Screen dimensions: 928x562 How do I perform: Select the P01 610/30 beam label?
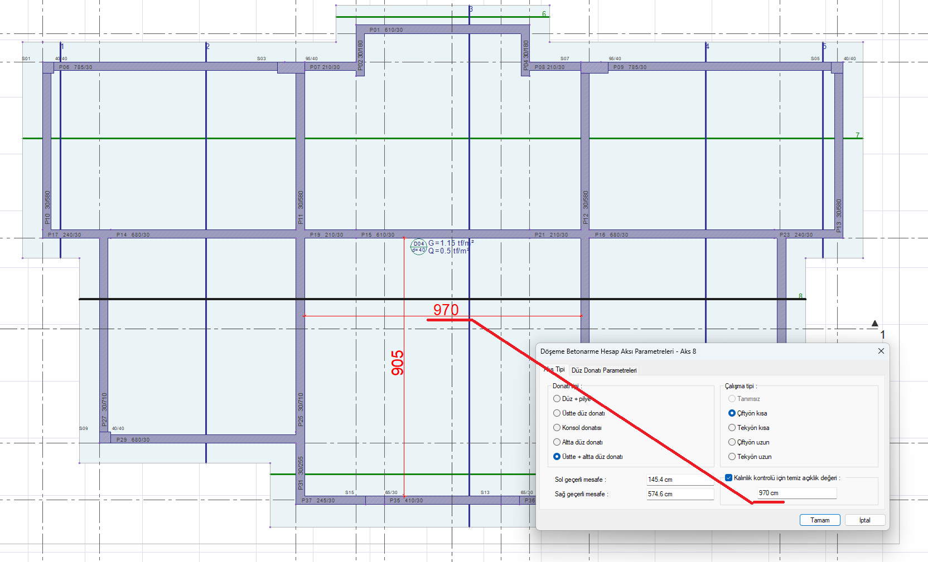point(386,30)
